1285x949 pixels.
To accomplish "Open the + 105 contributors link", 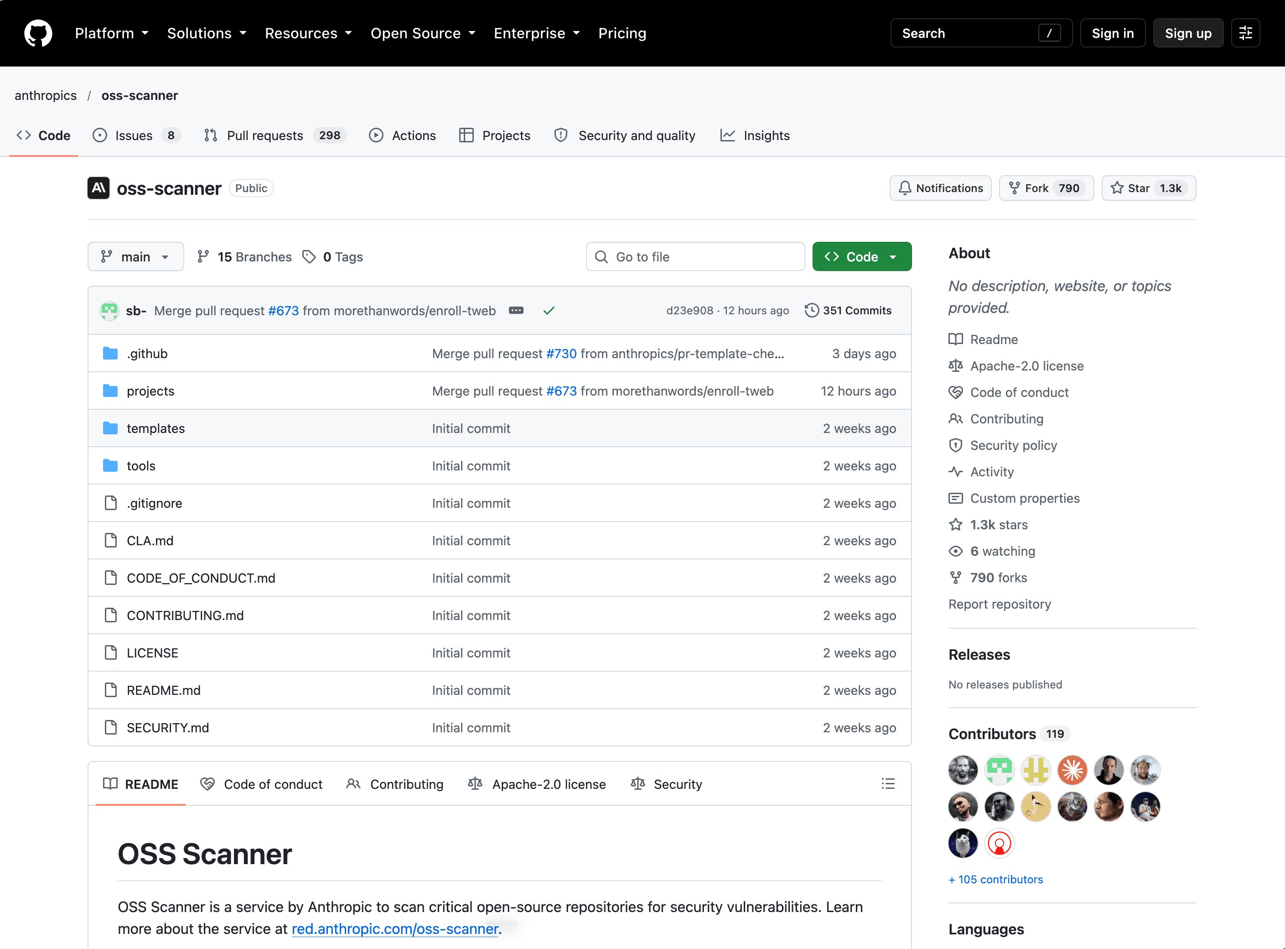I will (995, 879).
